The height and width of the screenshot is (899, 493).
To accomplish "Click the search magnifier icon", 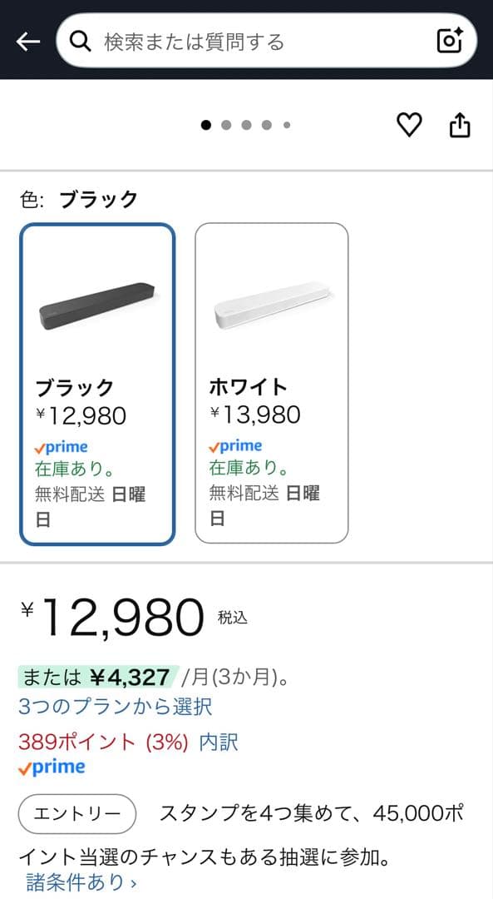I will pyautogui.click(x=81, y=39).
